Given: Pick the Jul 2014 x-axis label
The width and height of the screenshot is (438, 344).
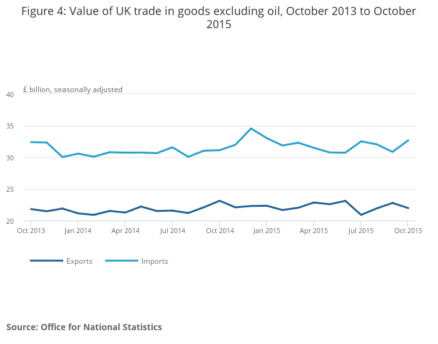Looking at the screenshot, I should (173, 231).
